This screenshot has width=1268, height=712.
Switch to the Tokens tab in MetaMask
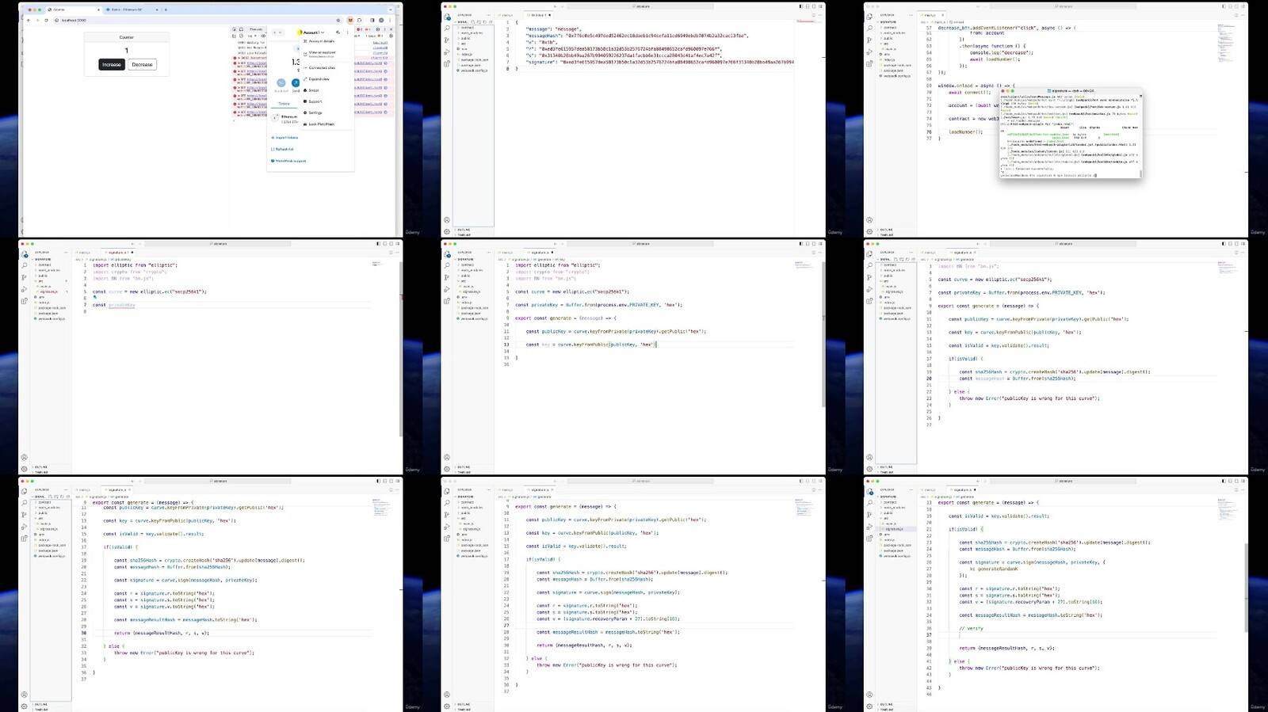click(284, 104)
